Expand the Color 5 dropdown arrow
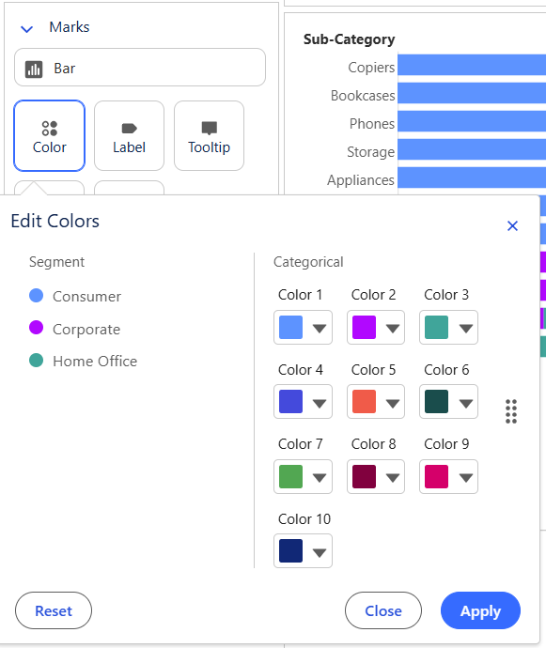This screenshot has width=546, height=648. (x=393, y=403)
